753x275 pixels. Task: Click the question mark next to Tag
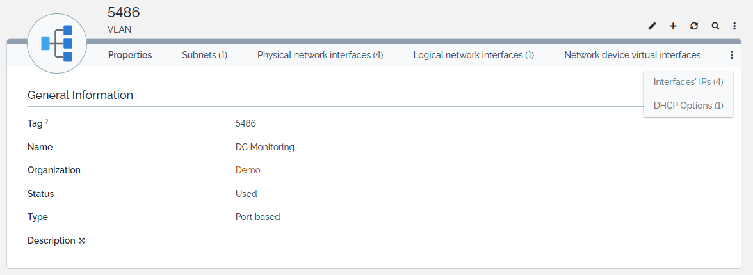pyautogui.click(x=47, y=122)
